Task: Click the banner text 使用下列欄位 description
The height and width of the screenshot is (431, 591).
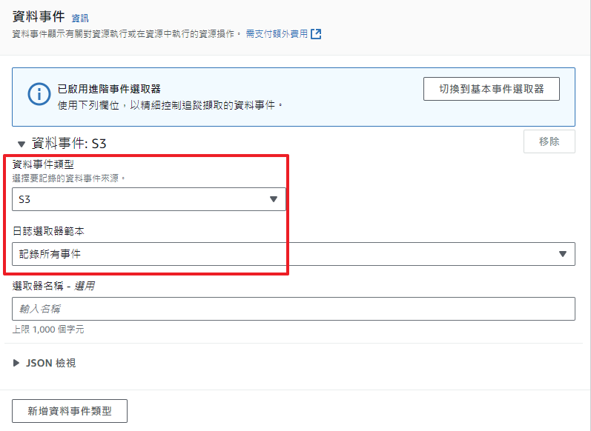Action: pyautogui.click(x=171, y=105)
